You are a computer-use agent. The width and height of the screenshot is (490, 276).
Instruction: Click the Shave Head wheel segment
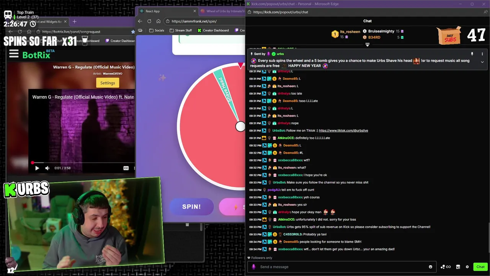(225, 89)
